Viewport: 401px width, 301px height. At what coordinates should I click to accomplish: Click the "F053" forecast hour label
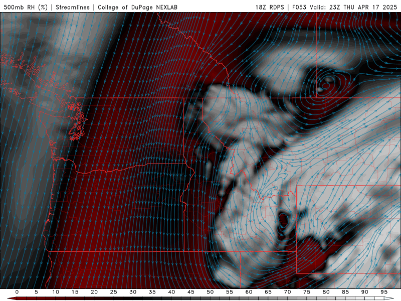click(299, 8)
